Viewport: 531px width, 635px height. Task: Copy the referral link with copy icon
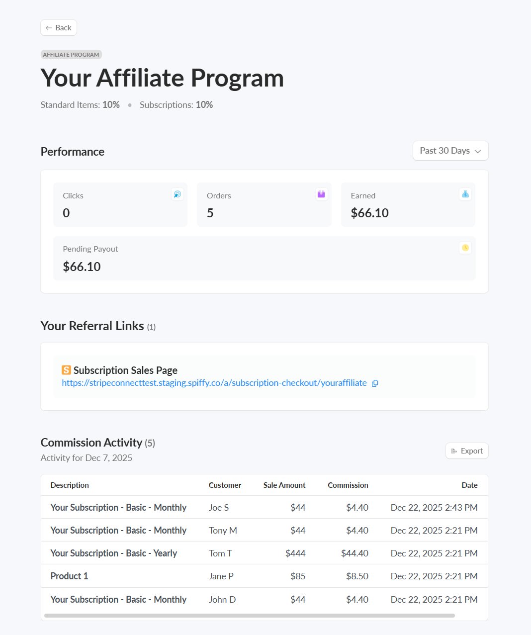click(x=375, y=383)
